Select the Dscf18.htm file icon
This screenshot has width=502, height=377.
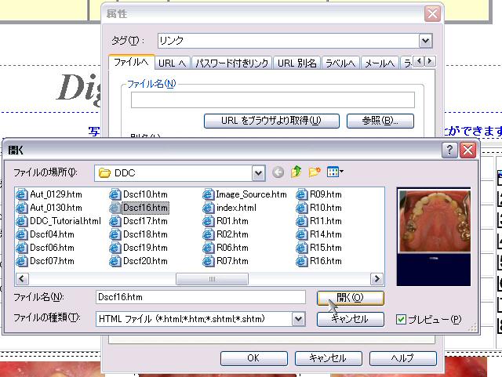pos(115,234)
